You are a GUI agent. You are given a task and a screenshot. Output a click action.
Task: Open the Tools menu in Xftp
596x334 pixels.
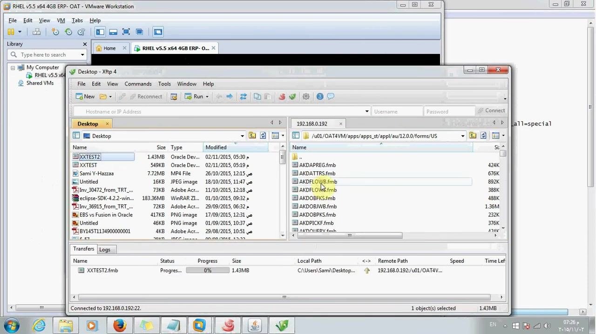click(164, 84)
